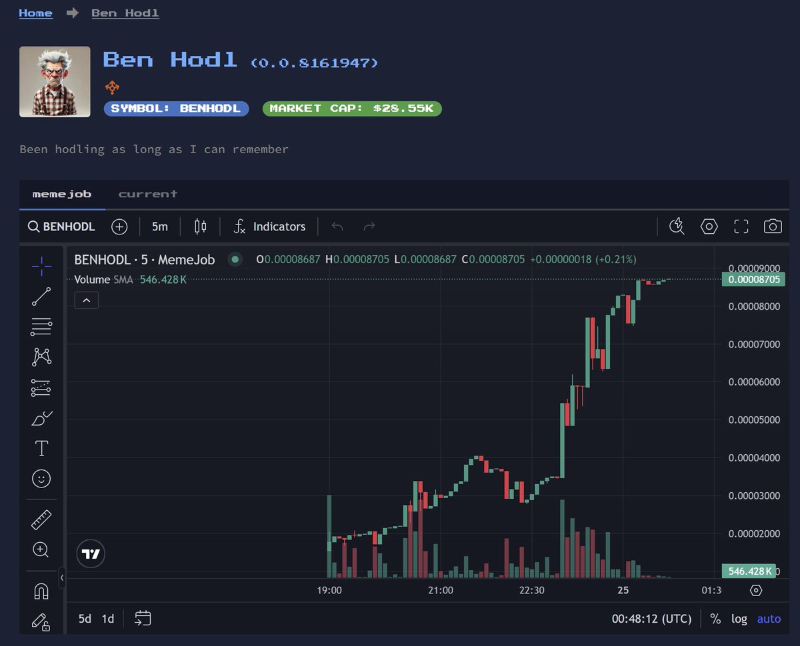Screen dimensions: 800x646
Task: Open candlestick chart style menu
Action: point(200,226)
